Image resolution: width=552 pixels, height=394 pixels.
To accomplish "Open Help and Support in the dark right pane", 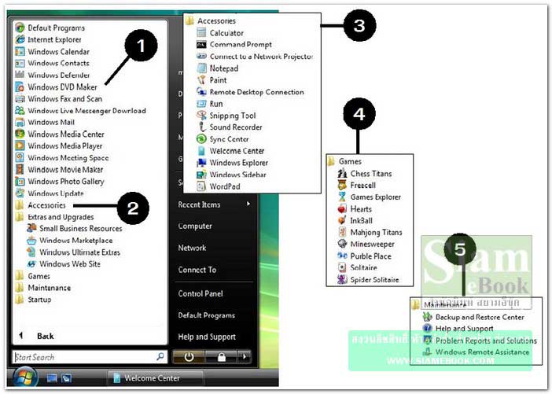I will click(207, 337).
